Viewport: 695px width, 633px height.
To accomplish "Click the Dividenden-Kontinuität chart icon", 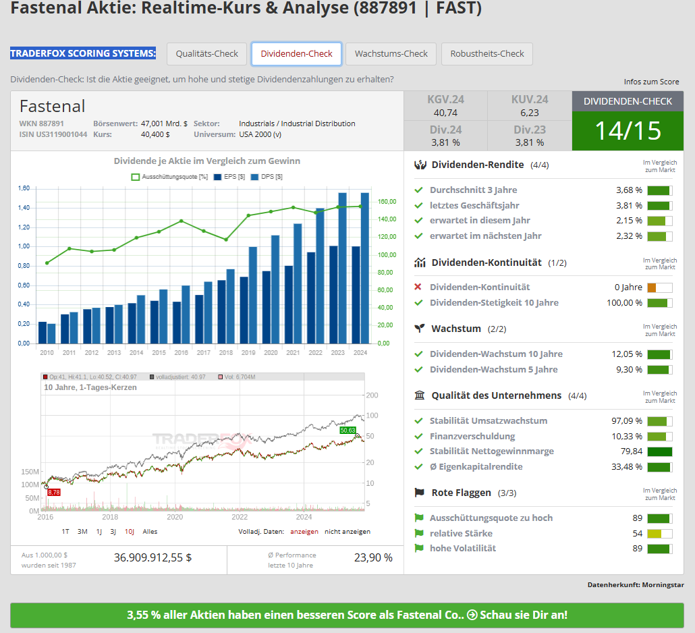I will pos(420,263).
